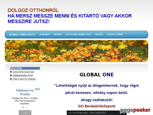Click the quote line starting with Lehetőséget nyújt
The height and width of the screenshot is (115, 153).
pyautogui.click(x=97, y=86)
